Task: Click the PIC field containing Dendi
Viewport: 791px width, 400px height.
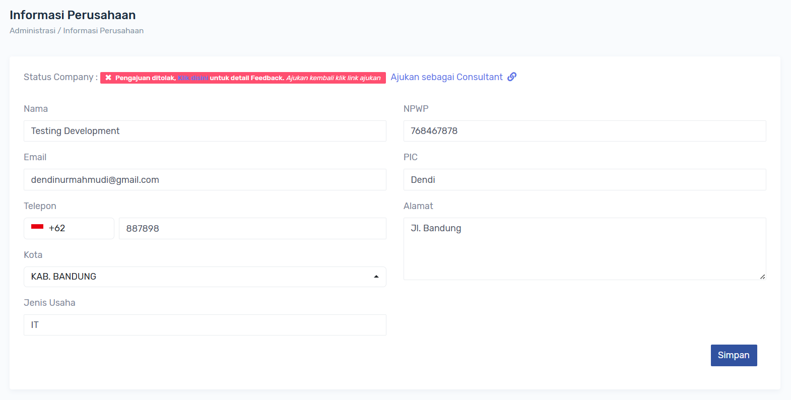Action: 584,180
